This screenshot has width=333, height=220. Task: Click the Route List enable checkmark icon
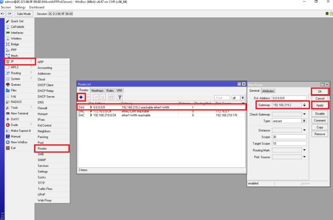(96, 97)
